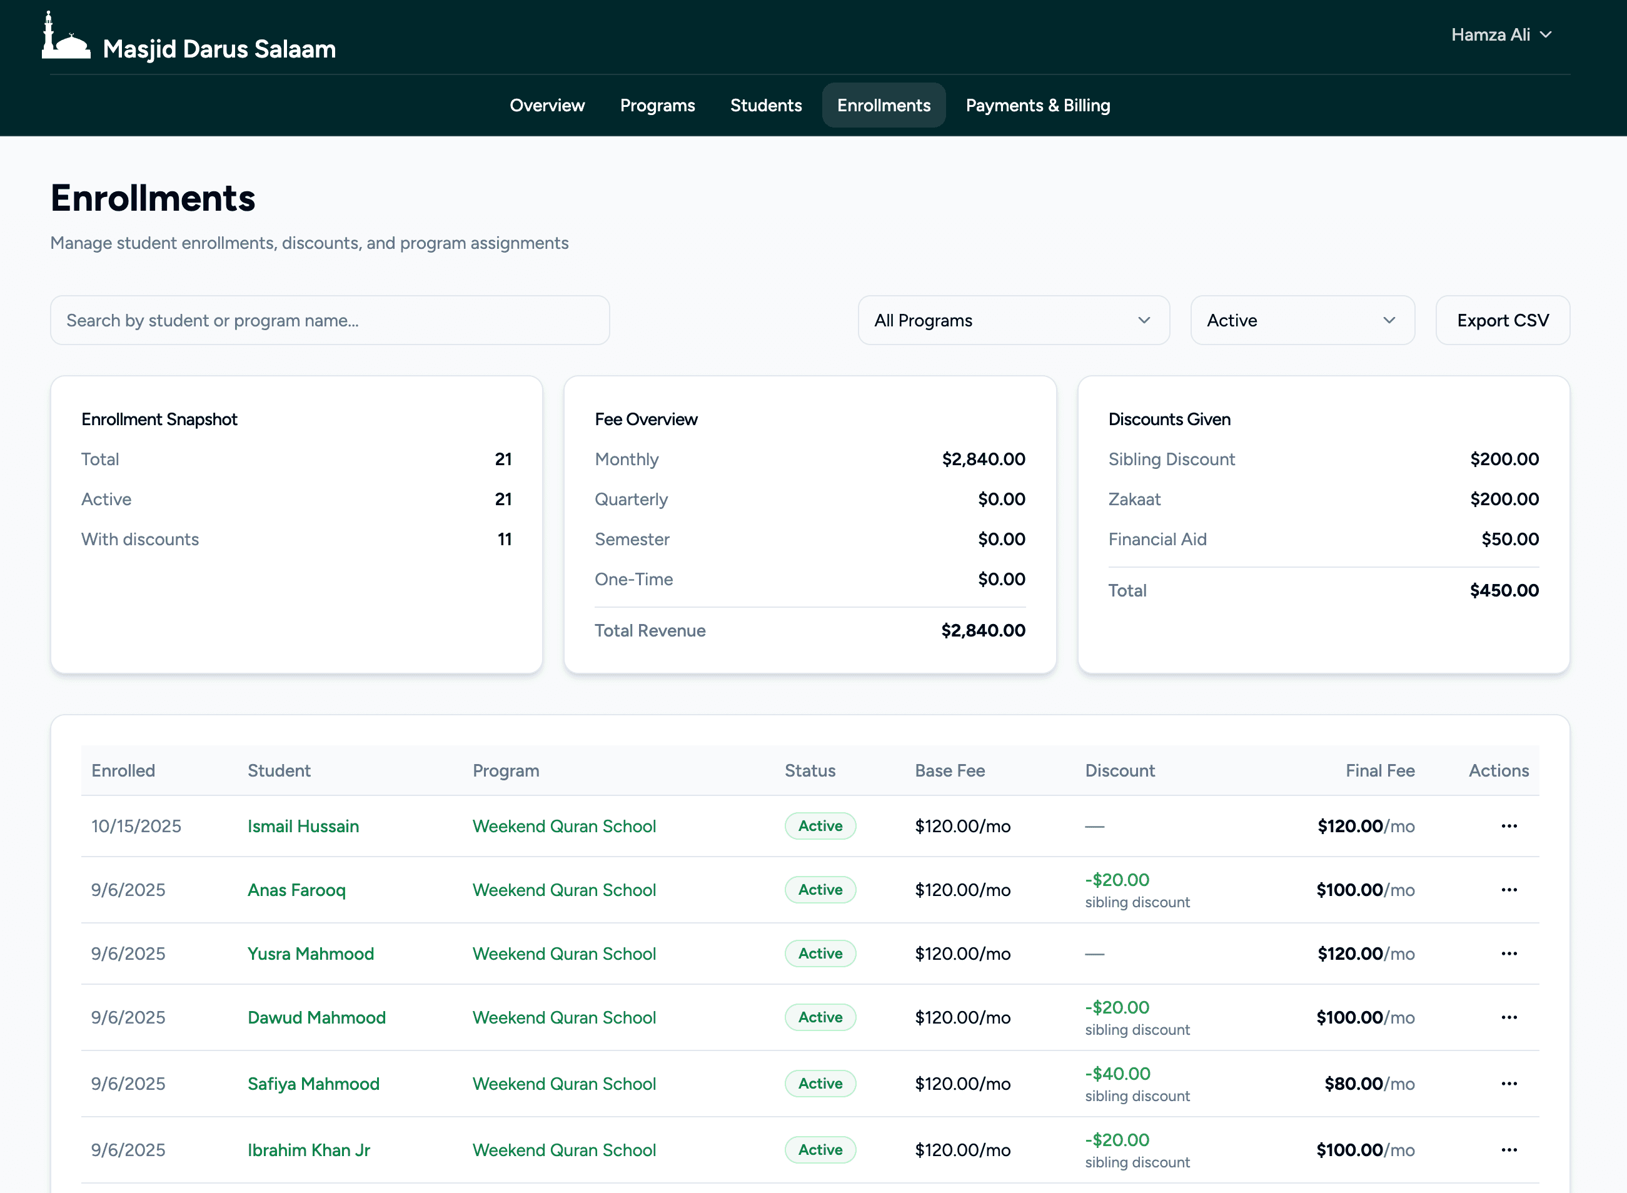Open Safiya Mahmood's student profile

click(x=313, y=1083)
